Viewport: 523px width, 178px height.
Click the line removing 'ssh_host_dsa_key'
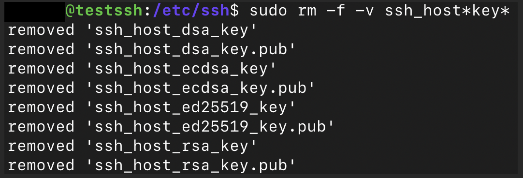point(132,31)
